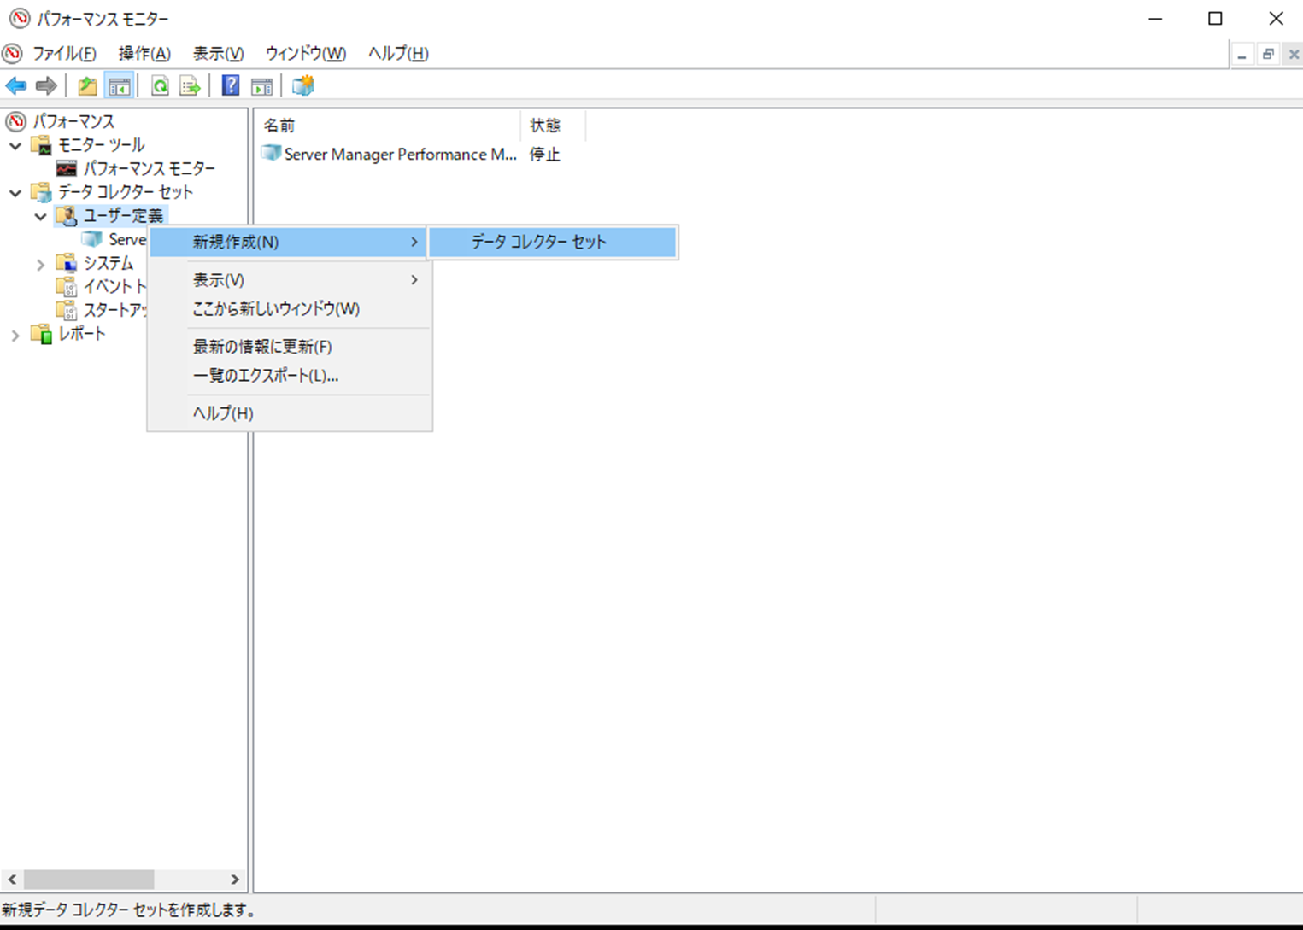Click the Server Manager Performance M... list icon
This screenshot has height=930, width=1303.
pos(271,154)
